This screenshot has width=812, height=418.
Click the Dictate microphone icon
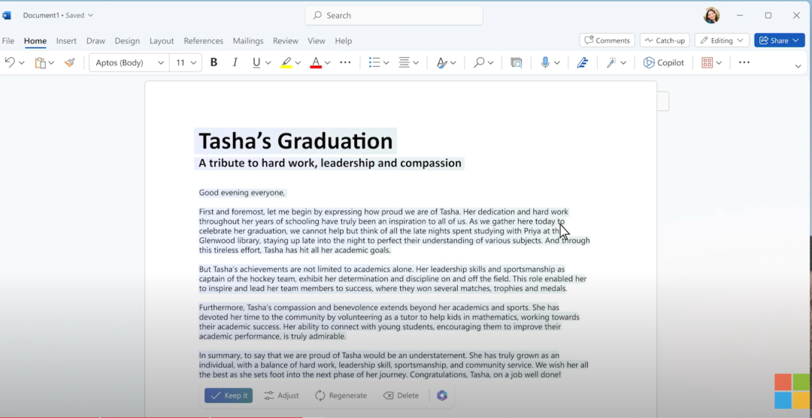coord(545,63)
